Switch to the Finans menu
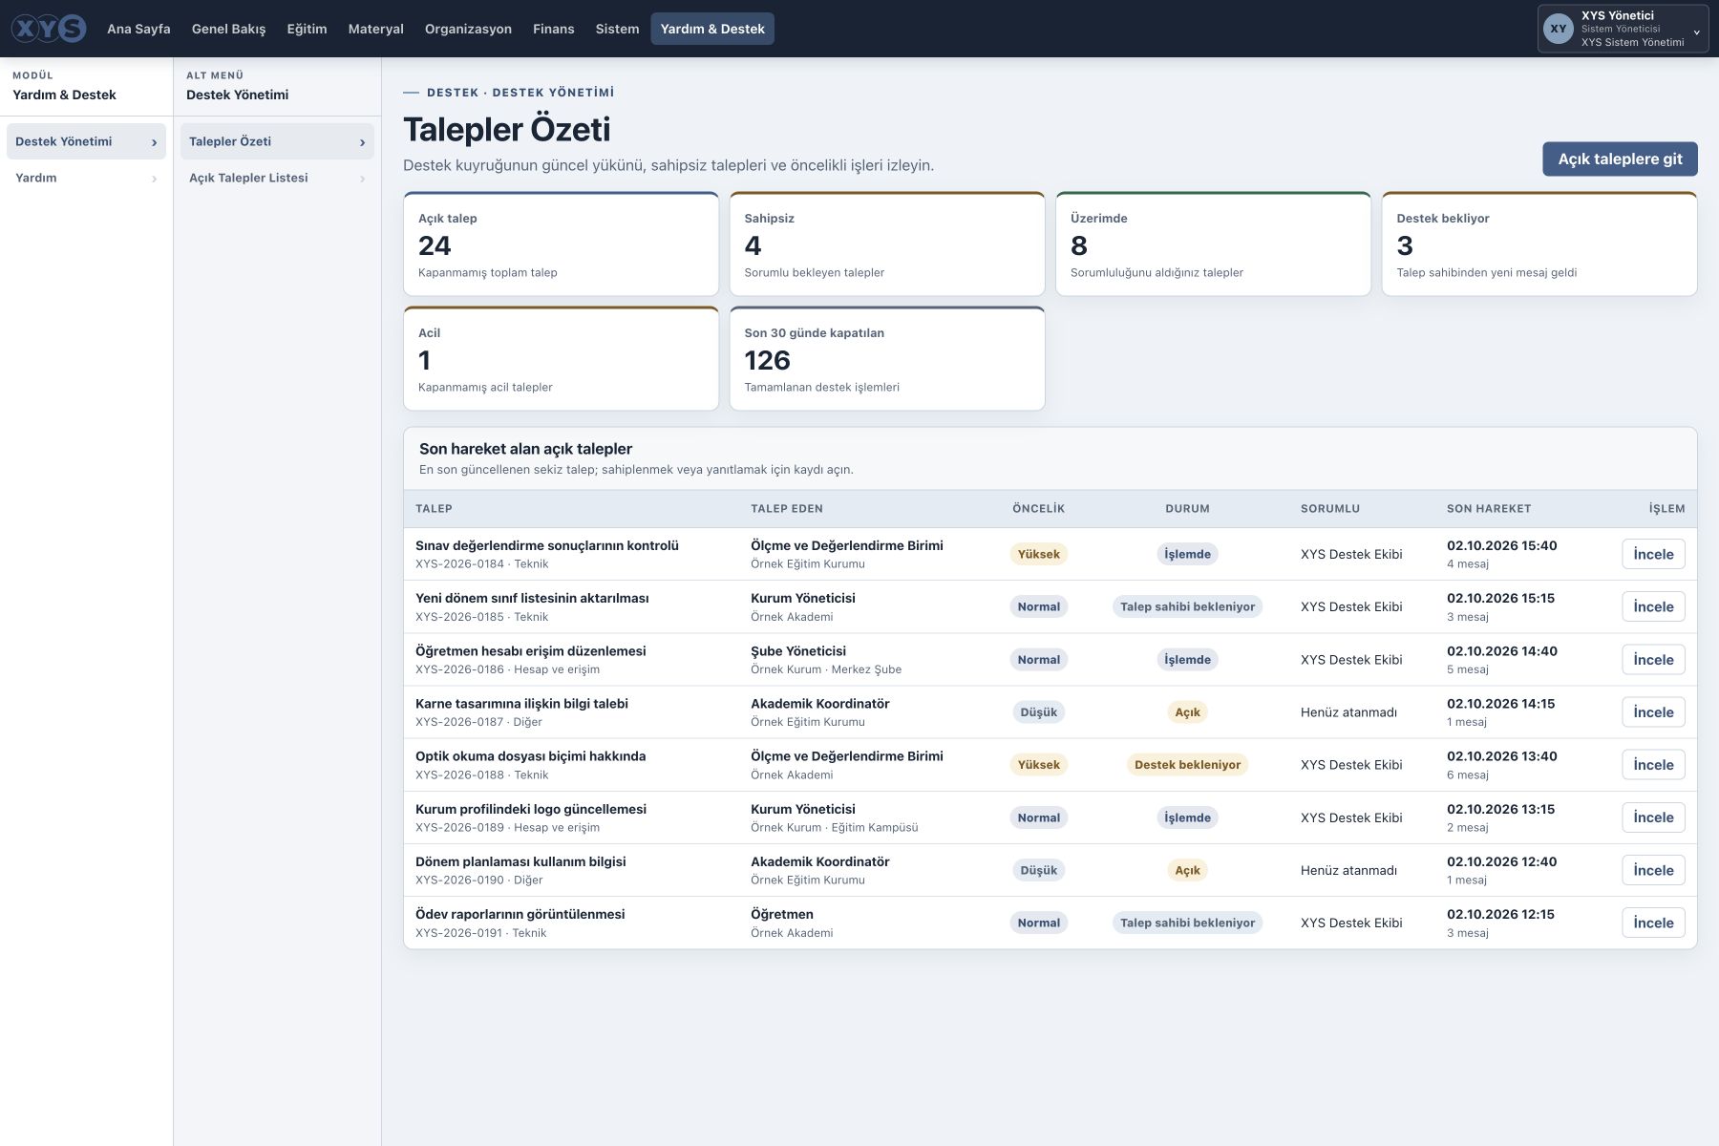 pyautogui.click(x=553, y=29)
